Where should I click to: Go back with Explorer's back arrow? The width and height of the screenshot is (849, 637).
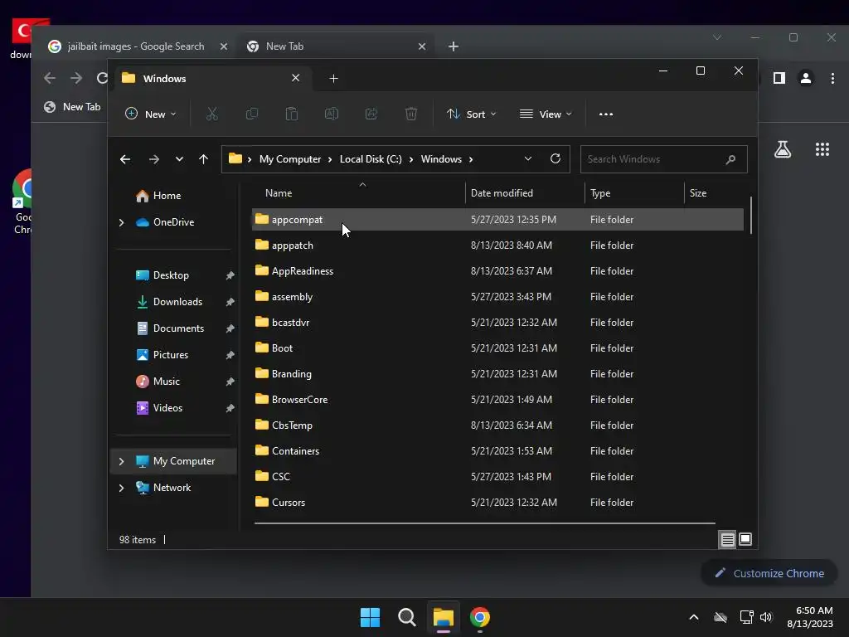(x=125, y=159)
